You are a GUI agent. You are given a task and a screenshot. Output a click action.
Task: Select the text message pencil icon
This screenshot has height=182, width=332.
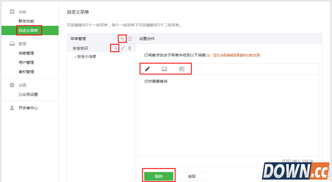tap(148, 69)
